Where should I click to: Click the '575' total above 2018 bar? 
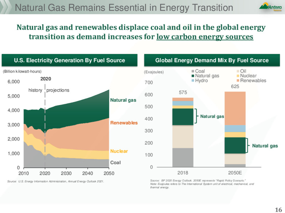(x=183, y=93)
